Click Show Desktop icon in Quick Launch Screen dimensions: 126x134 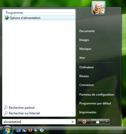[18, 130]
